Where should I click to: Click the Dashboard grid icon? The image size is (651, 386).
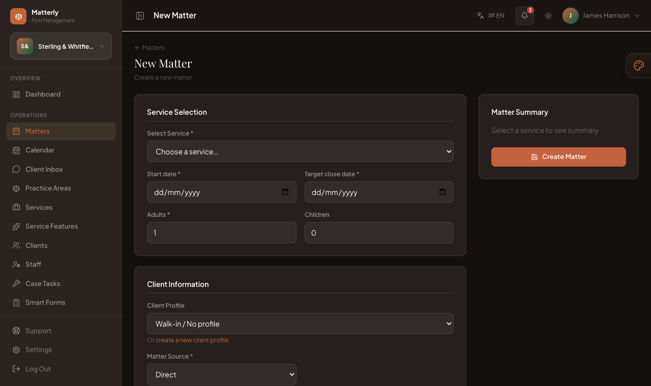[16, 94]
